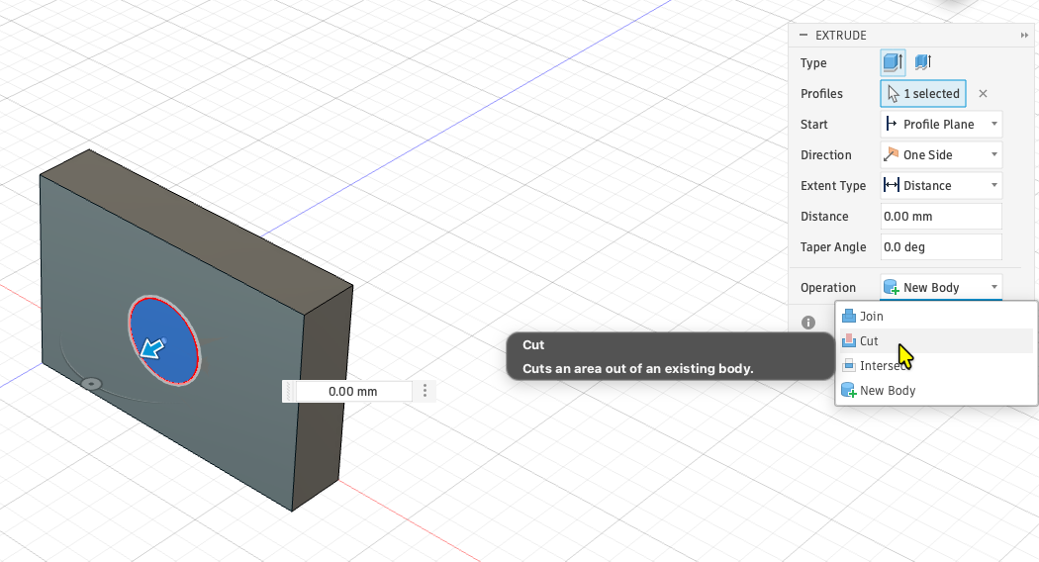Choose Intersect from the operation list
Image resolution: width=1039 pixels, height=562 pixels.
936,365
